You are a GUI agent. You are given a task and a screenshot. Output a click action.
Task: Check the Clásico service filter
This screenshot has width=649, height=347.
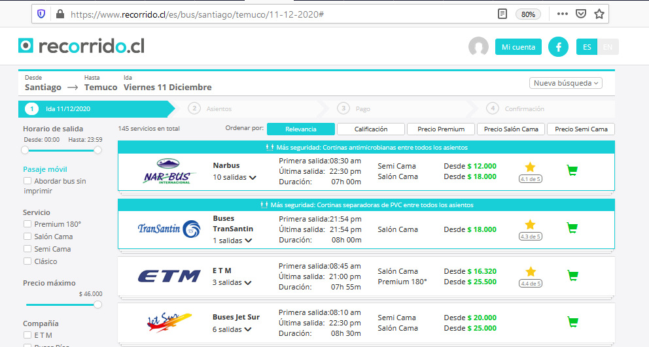(x=27, y=261)
